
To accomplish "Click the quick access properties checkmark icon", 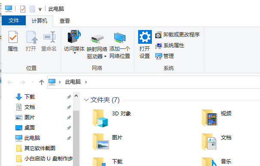I will (23, 9).
